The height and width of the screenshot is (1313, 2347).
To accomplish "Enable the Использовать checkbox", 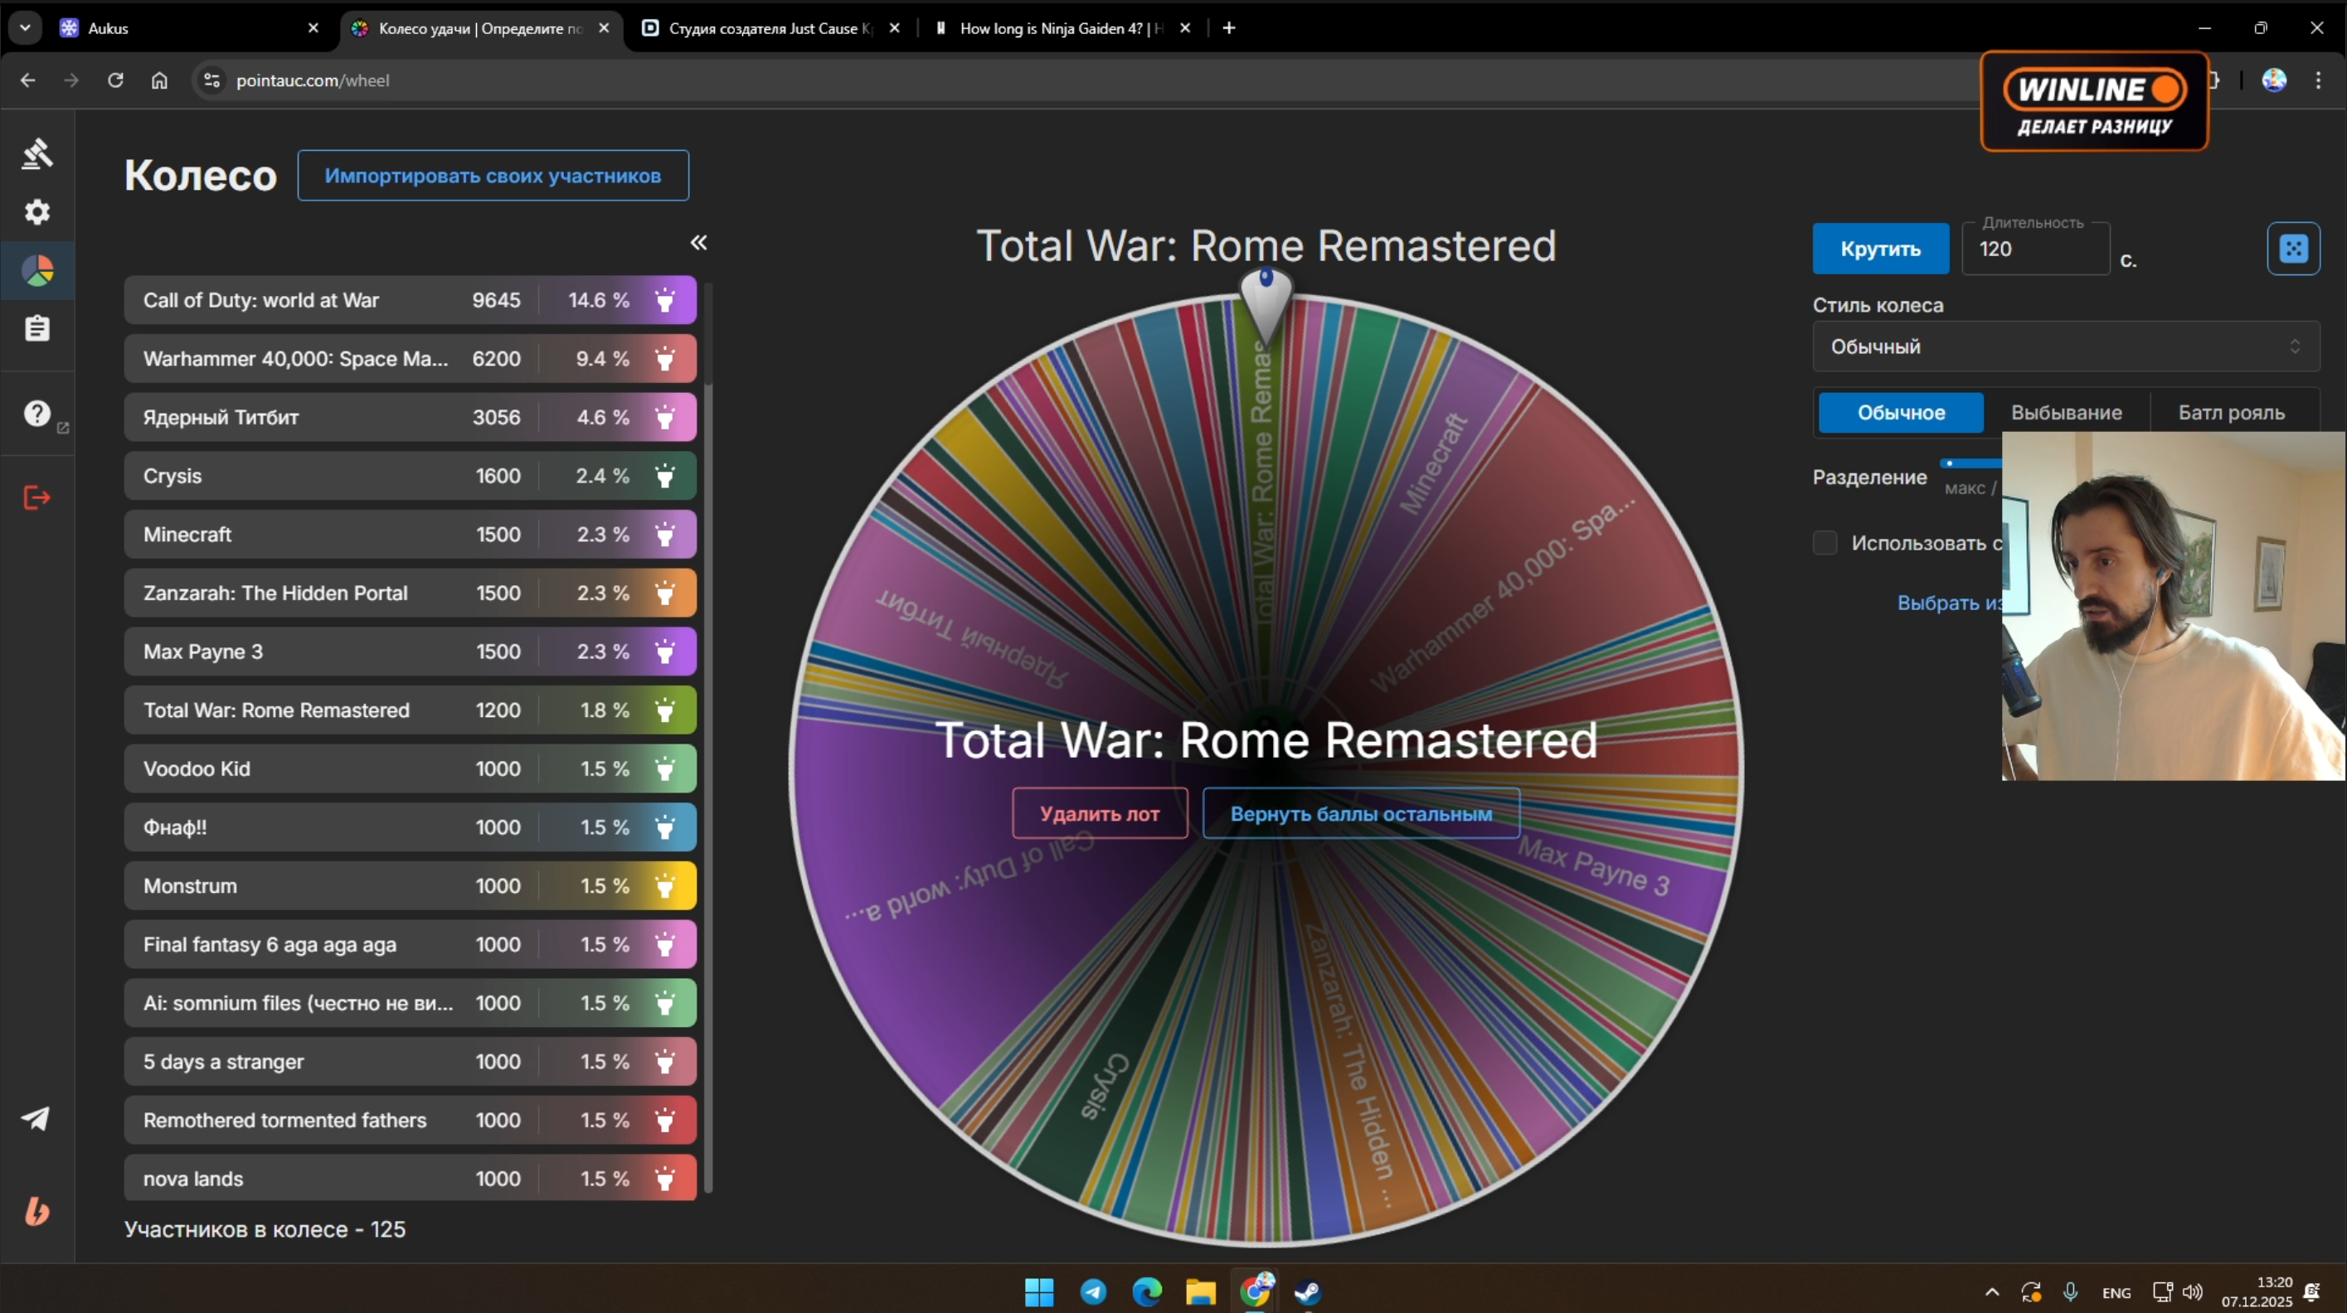I will [x=1825, y=543].
